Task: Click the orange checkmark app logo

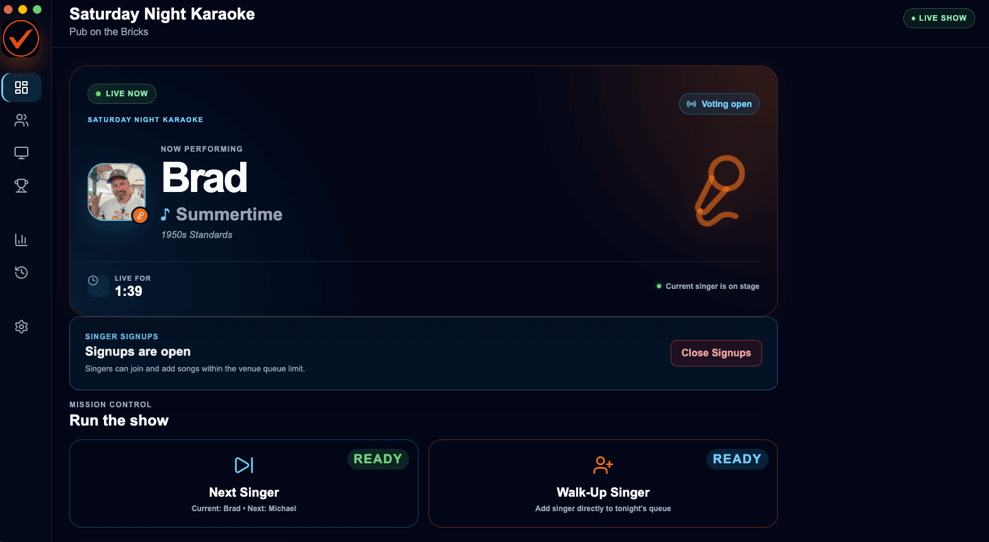Action: [21, 39]
